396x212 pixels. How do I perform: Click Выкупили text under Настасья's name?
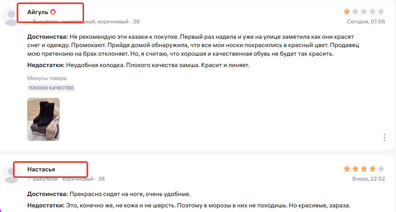coord(45,179)
